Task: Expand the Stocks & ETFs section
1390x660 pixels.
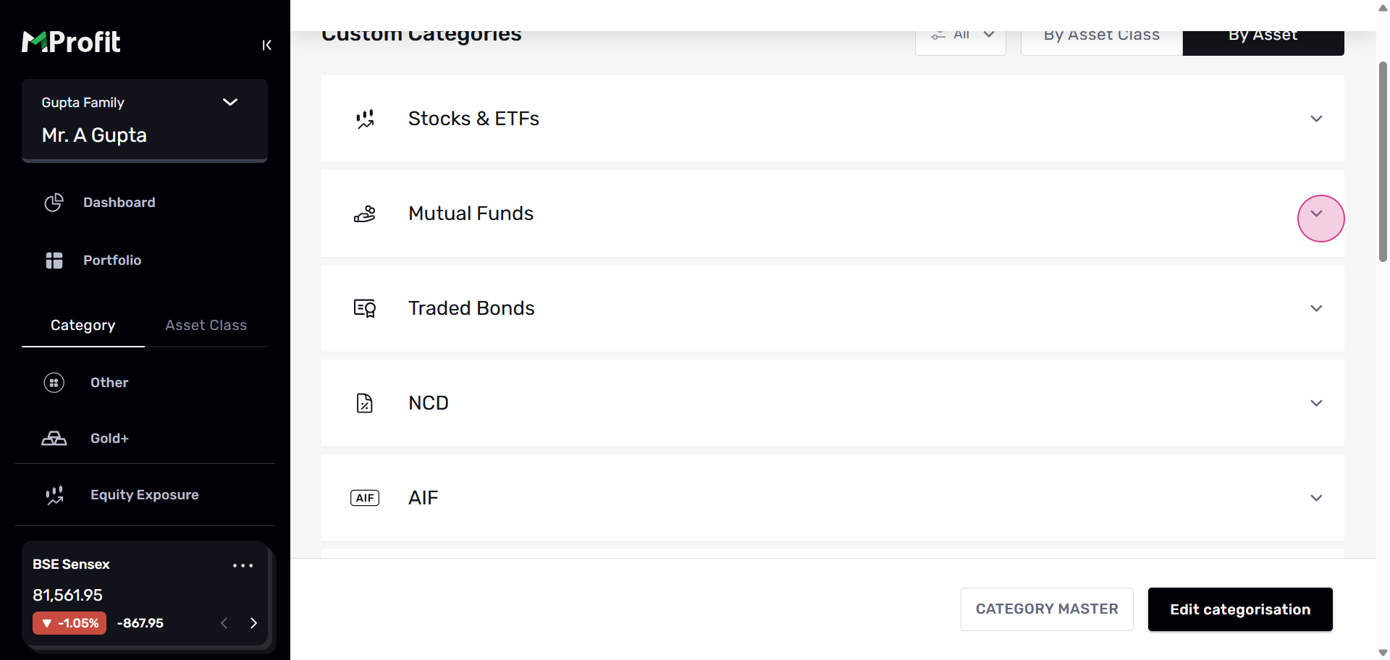Action: point(1316,119)
